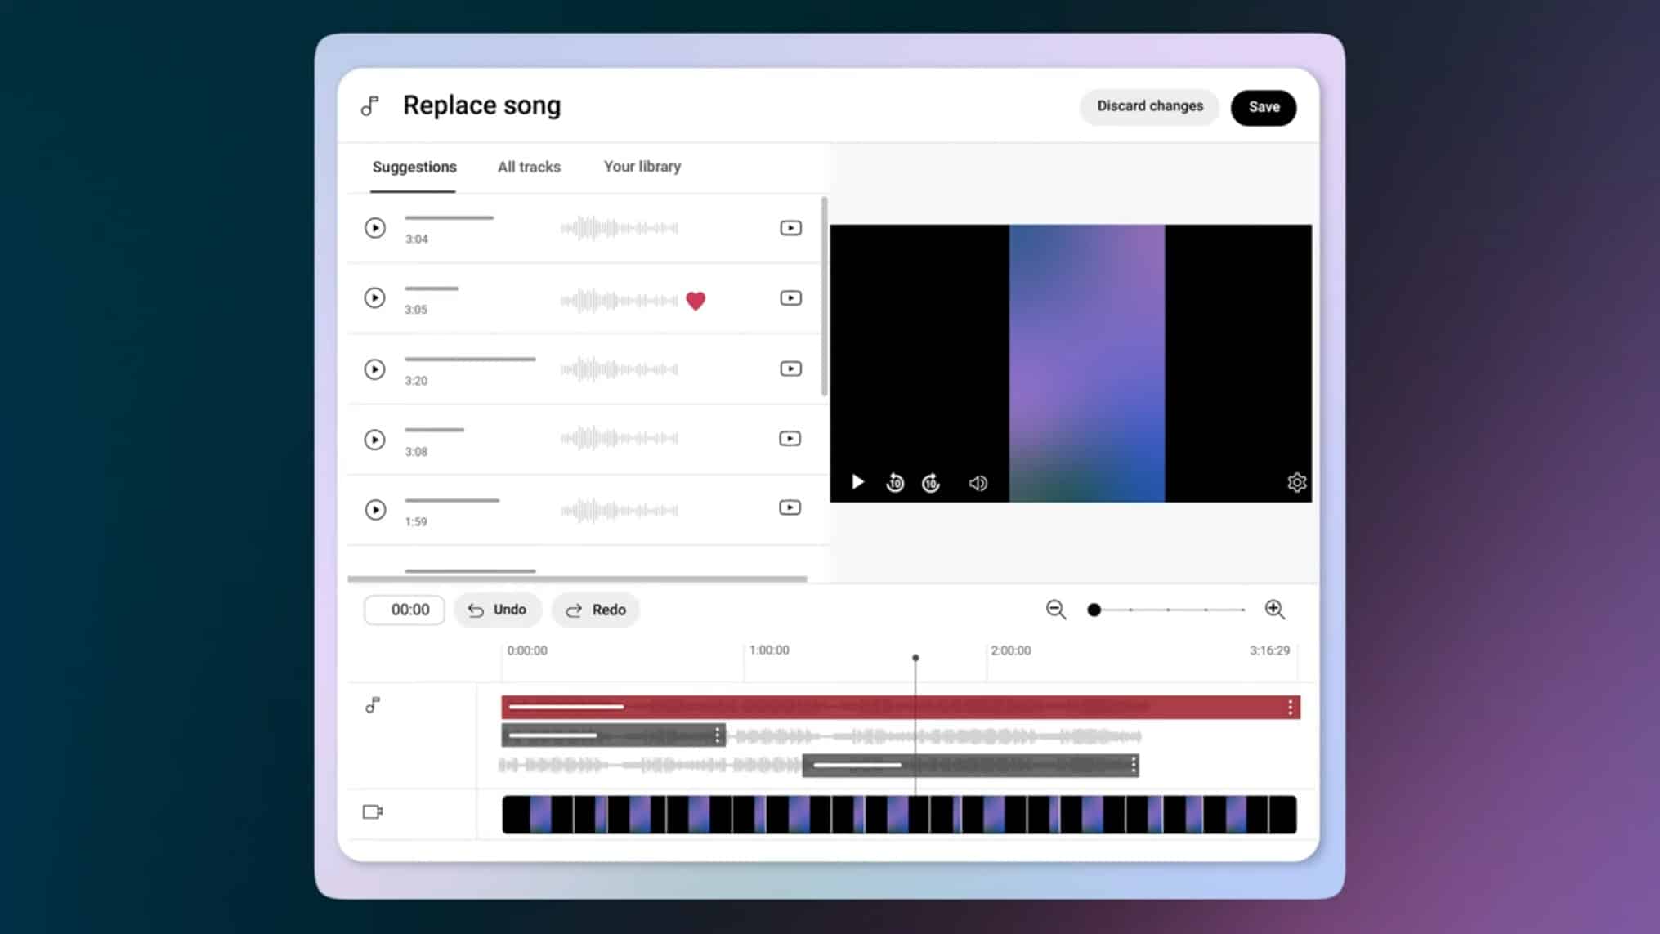Open the red song clip options menu
Image resolution: width=1660 pixels, height=934 pixels.
1291,706
